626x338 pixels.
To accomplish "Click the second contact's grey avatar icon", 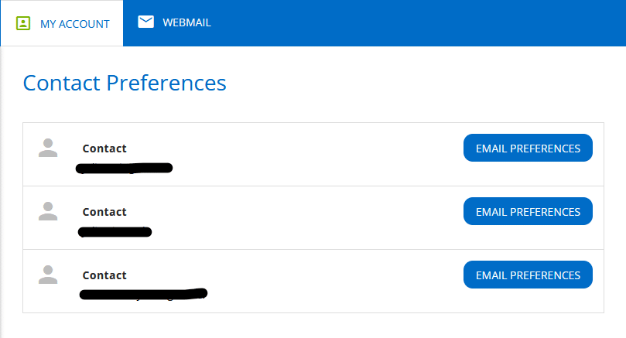I will tap(48, 211).
